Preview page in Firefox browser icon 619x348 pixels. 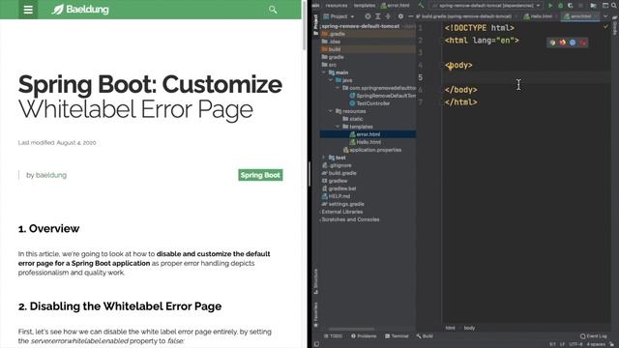click(x=563, y=43)
